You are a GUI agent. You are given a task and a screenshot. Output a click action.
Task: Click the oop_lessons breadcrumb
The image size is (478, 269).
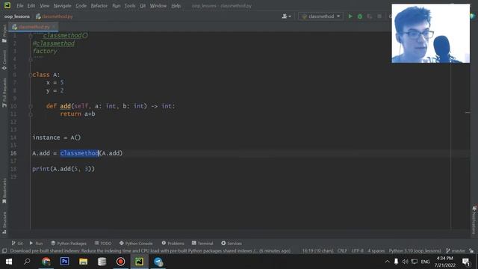coord(17,16)
